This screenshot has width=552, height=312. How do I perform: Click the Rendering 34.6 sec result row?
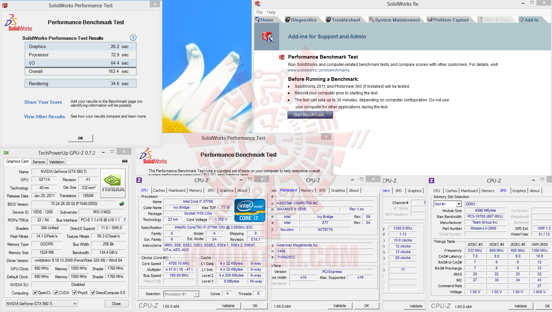81,83
